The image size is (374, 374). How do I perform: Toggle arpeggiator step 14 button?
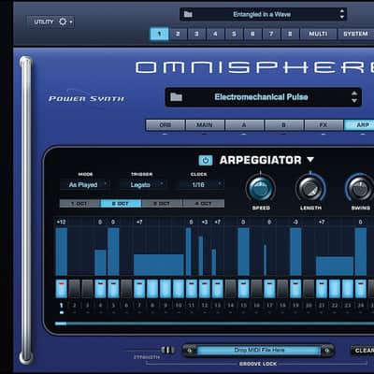coord(230,289)
